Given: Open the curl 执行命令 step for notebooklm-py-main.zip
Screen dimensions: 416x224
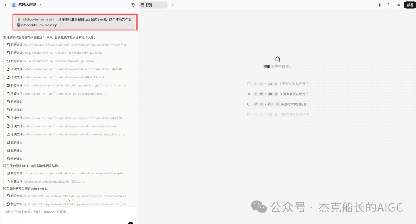Looking at the screenshot, I should 68,45.
